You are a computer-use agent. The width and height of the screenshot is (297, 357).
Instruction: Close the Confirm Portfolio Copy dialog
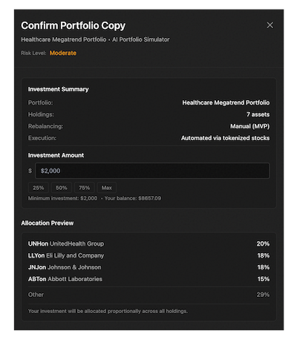pos(270,25)
